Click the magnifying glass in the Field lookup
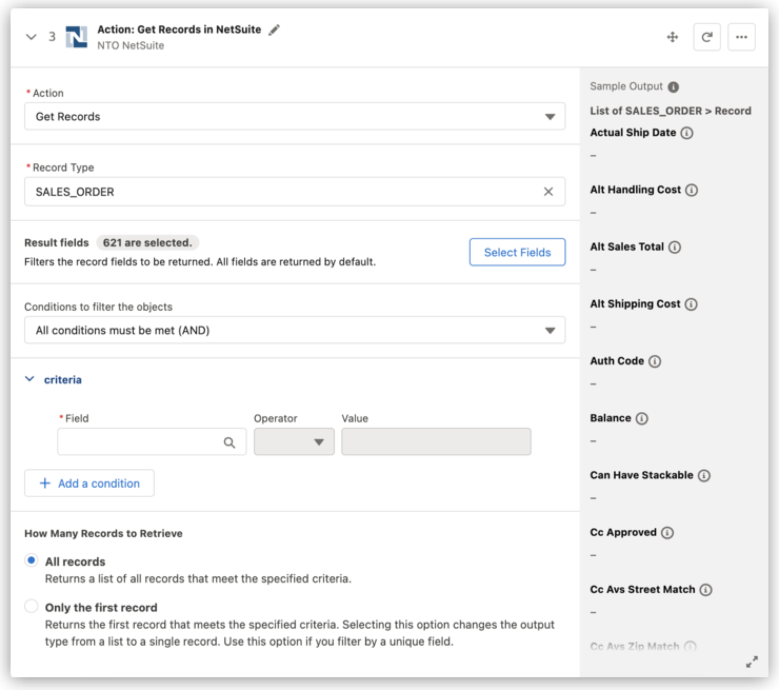The width and height of the screenshot is (779, 690). coord(230,442)
